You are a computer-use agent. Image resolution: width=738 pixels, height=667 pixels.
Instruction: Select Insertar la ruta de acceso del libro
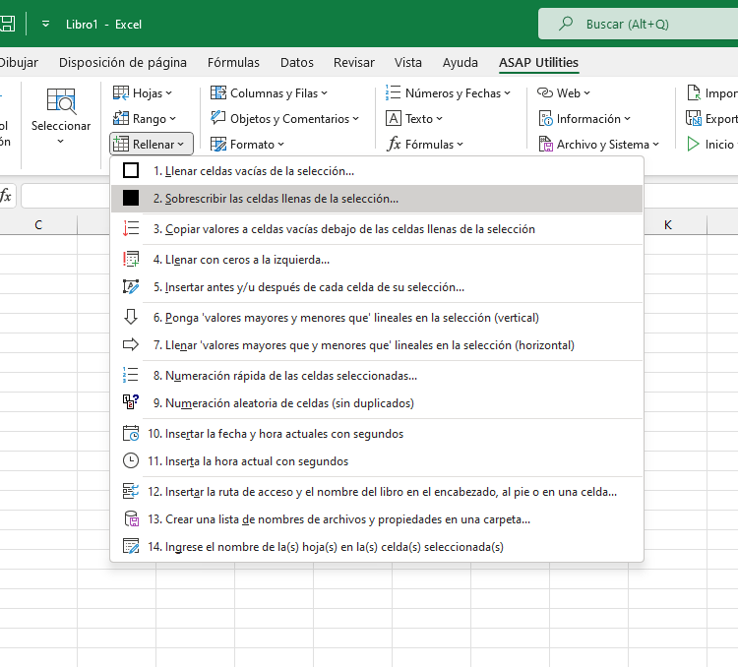[x=377, y=492]
